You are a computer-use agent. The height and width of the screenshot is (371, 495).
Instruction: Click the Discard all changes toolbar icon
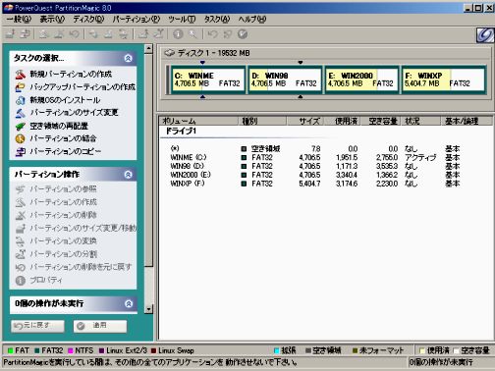click(x=228, y=34)
